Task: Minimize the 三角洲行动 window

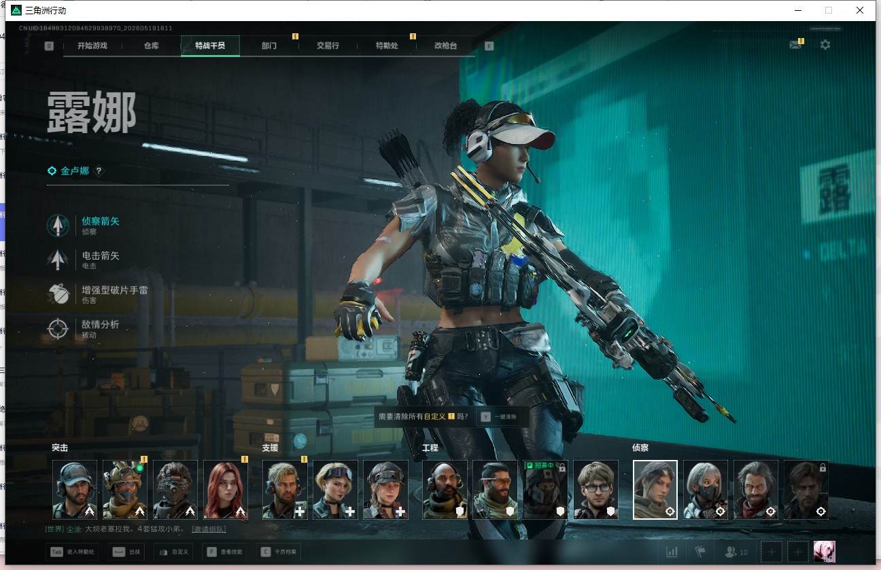Action: click(x=797, y=10)
